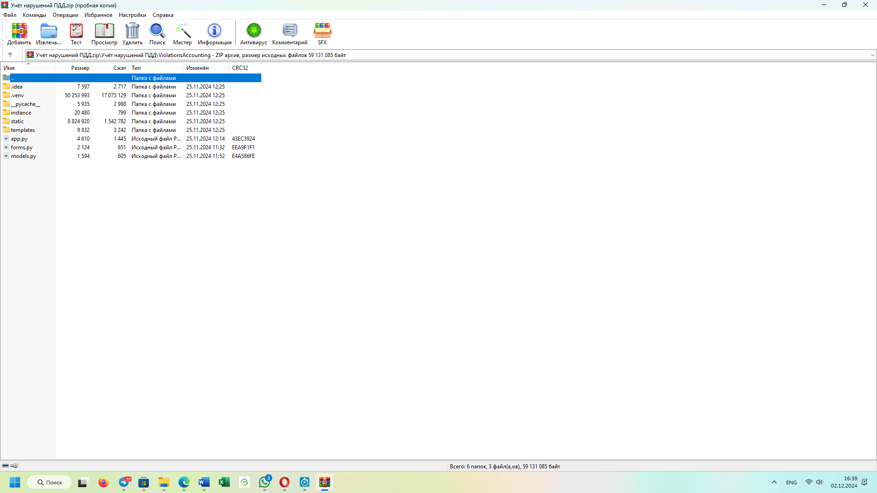Select the templates folder
877x493 pixels.
pyautogui.click(x=22, y=130)
